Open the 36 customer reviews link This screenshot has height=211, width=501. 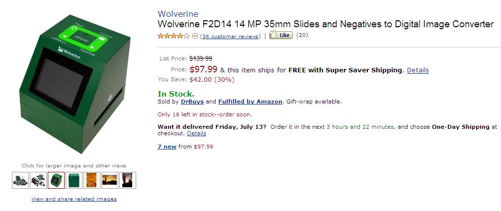tap(230, 36)
